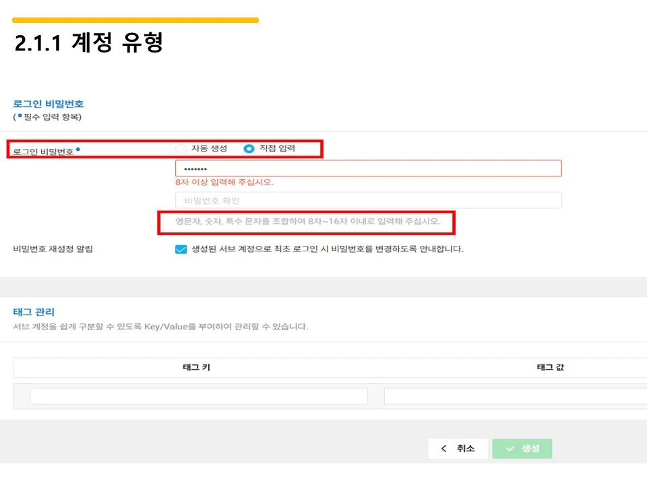Click inside the password input showing dots
The width and height of the screenshot is (647, 485).
coord(367,168)
